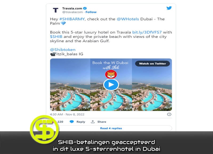This screenshot has width=213, height=154.
Task: Click the tweet info circle icon
Action: (169, 114)
